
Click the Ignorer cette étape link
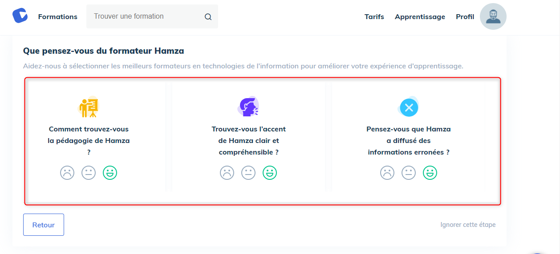(468, 225)
